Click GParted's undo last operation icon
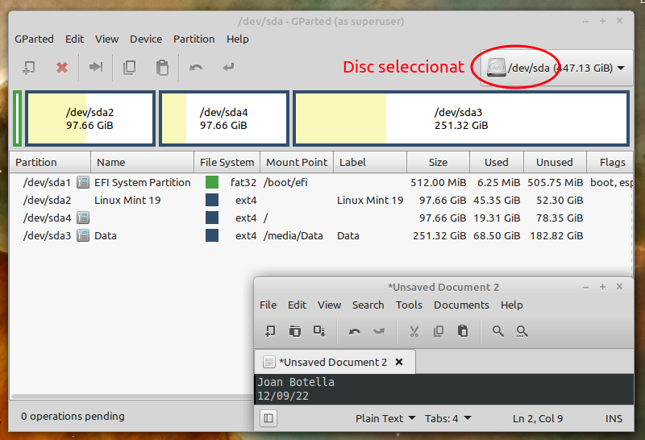The image size is (645, 440). (x=196, y=68)
